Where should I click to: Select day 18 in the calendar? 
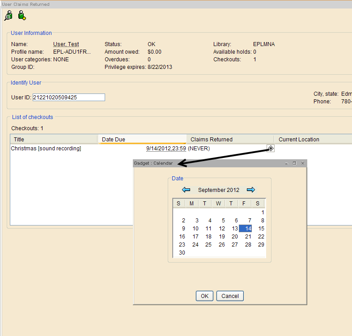pos(206,237)
